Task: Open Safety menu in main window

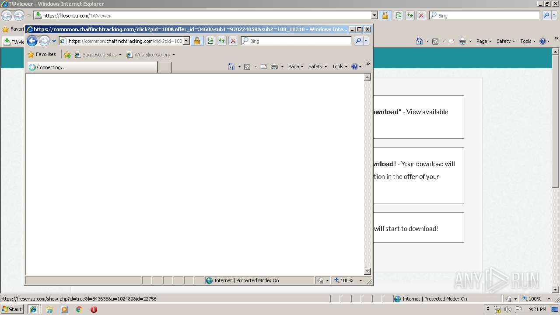Action: [x=506, y=41]
